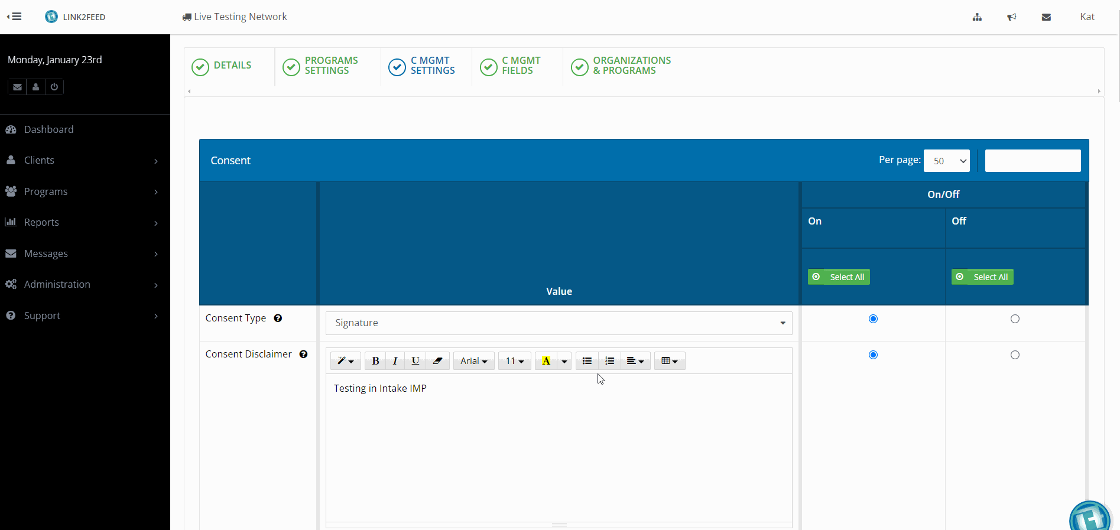Image resolution: width=1120 pixels, height=530 pixels.
Task: Turn Consent Disclaimer Off
Action: [x=1015, y=355]
